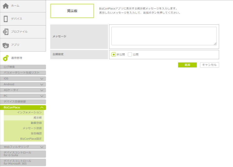The width and height of the screenshot is (233, 167).
Task: Select the 非公開 radio button
Action: tap(113, 54)
